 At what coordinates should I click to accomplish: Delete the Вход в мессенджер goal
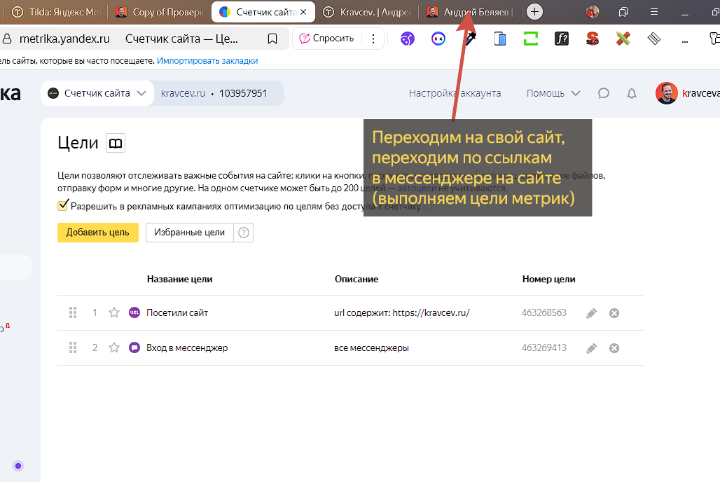coord(614,348)
